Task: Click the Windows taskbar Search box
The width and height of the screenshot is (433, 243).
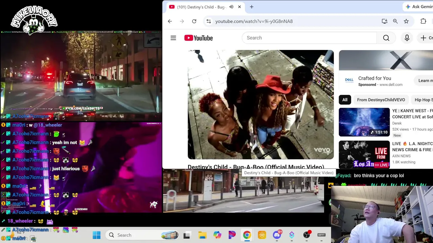Action: click(142, 235)
